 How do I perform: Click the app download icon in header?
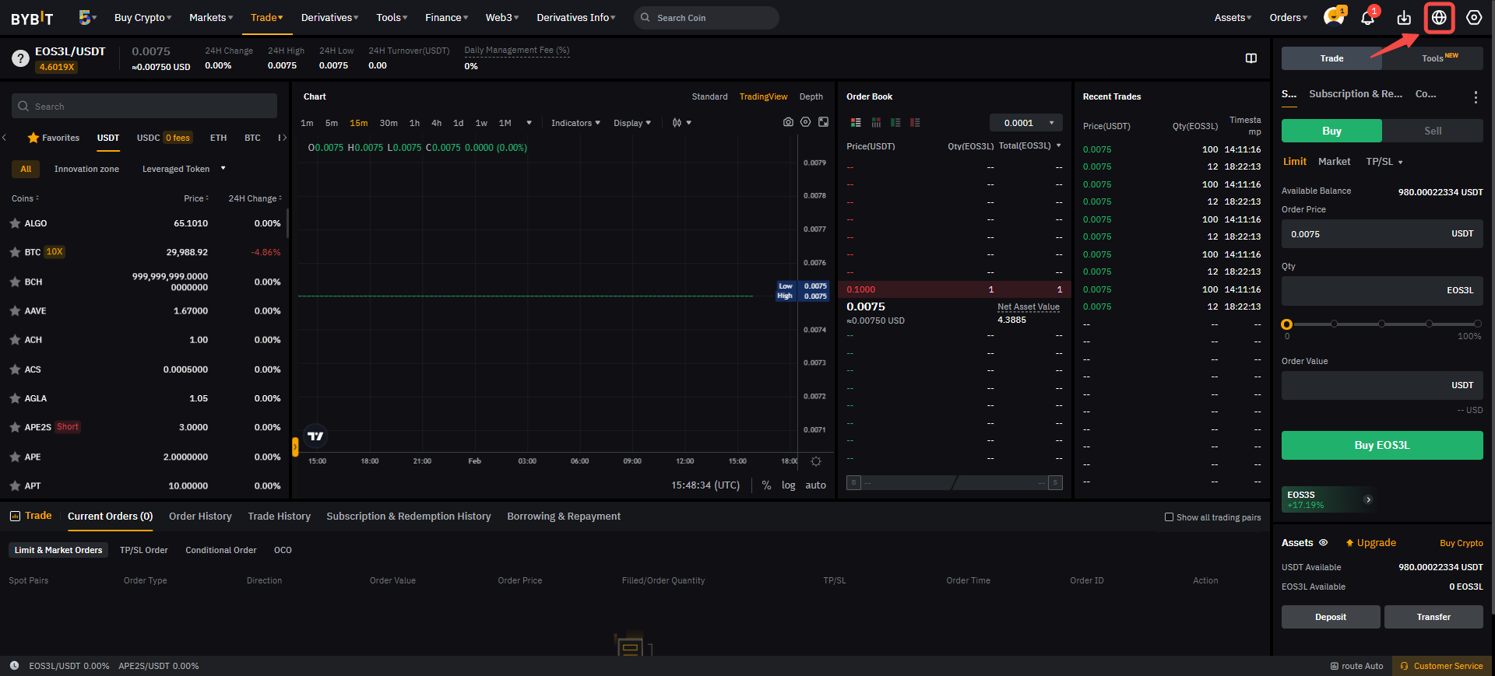pos(1404,18)
